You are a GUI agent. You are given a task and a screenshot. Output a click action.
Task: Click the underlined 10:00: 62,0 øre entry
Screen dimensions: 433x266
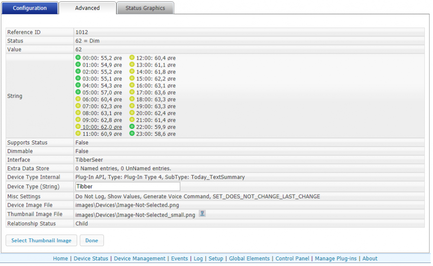tap(102, 127)
